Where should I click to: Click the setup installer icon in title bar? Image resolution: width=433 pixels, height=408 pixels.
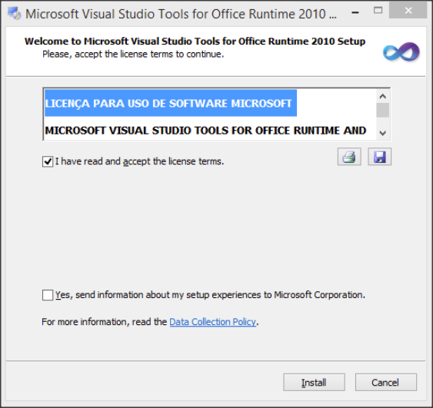(14, 14)
